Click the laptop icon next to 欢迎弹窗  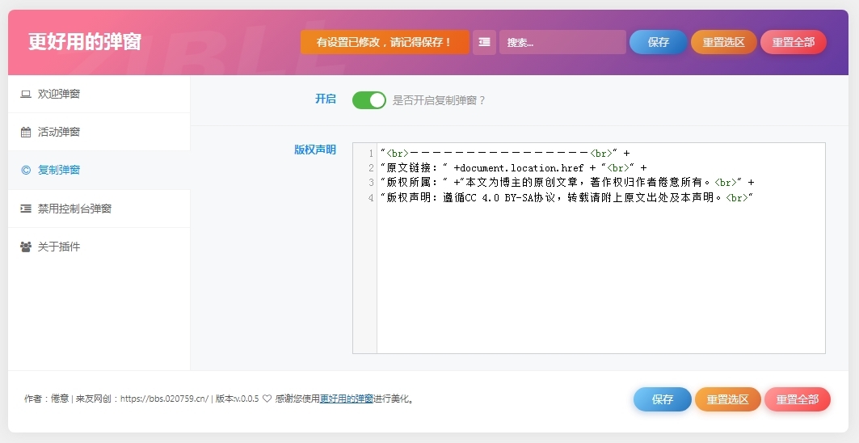pos(26,94)
